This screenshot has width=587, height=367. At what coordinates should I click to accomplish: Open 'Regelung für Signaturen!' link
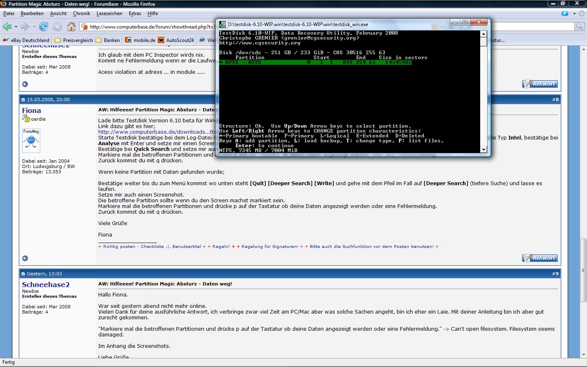click(269, 247)
